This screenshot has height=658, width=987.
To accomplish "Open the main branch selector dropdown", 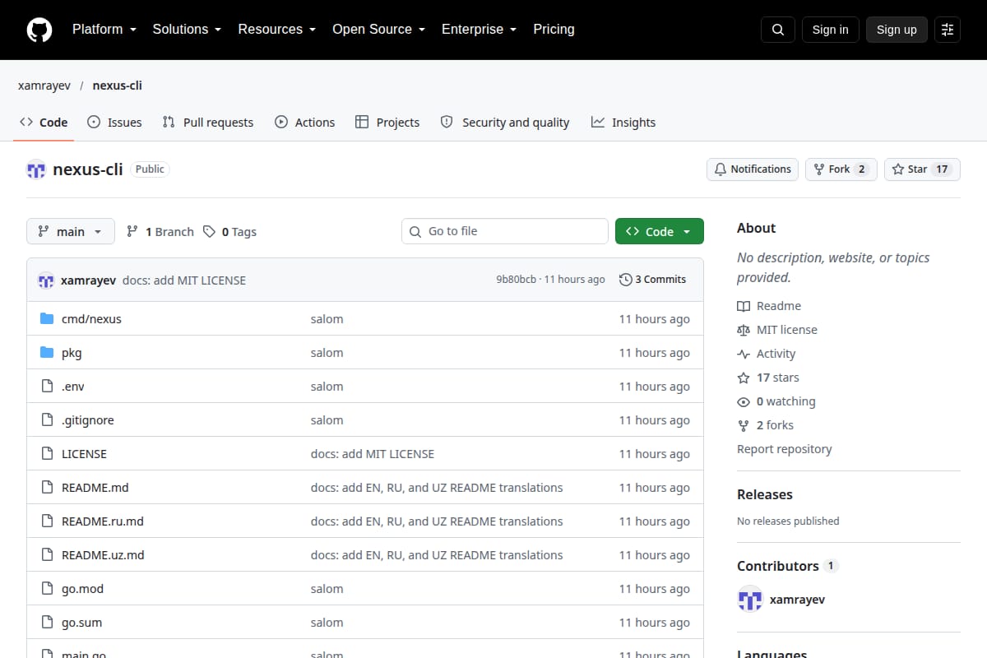I will [71, 232].
